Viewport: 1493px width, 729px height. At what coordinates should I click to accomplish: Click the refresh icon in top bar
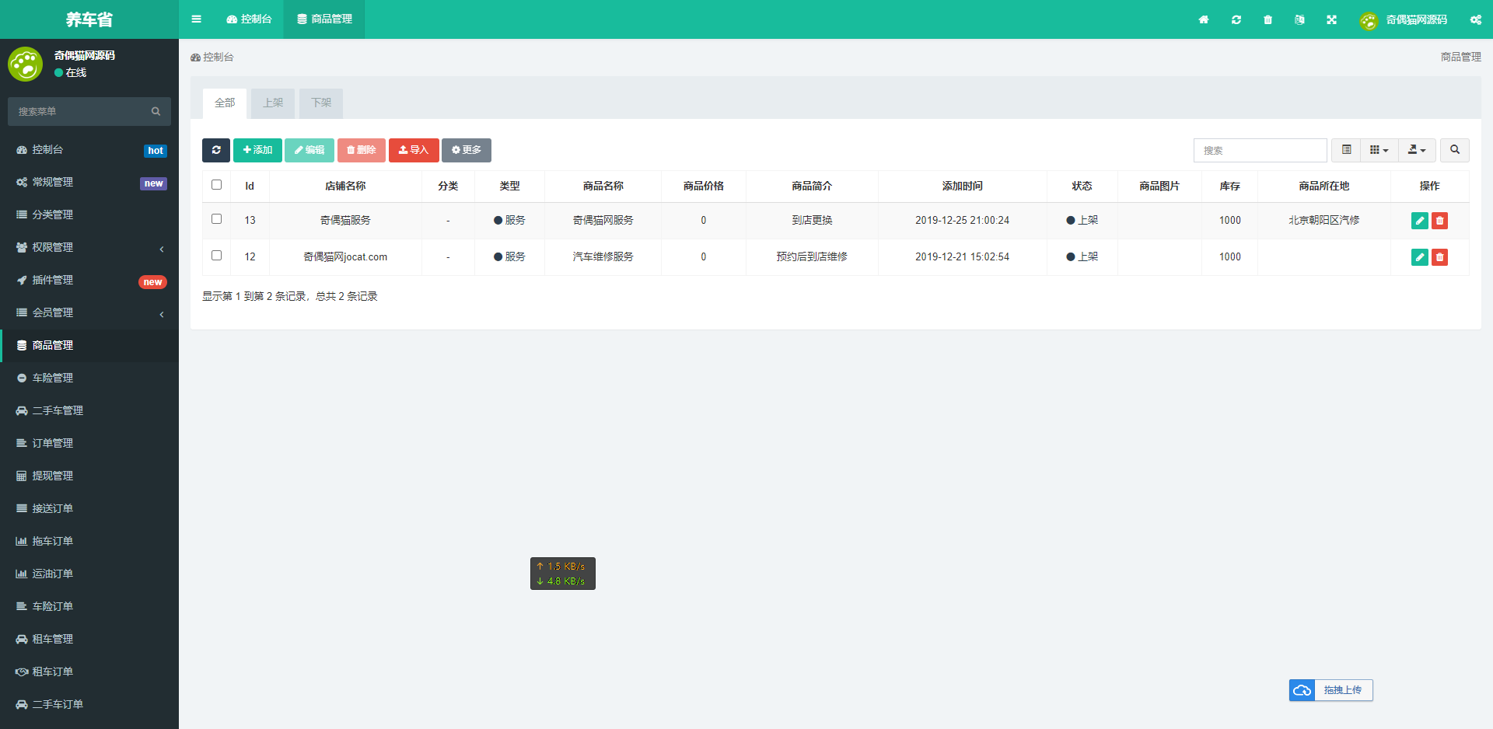click(x=1236, y=19)
